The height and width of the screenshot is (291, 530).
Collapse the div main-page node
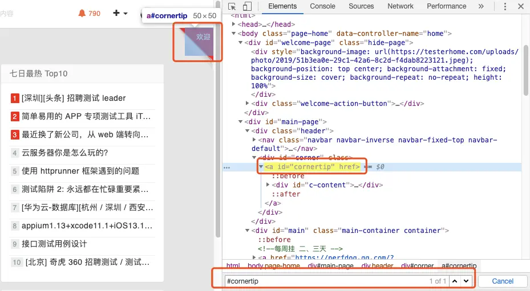pyautogui.click(x=240, y=121)
